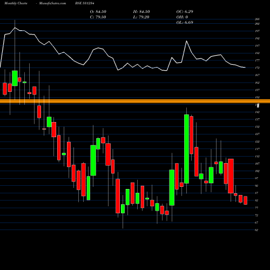Click the 142 price axis label
Viewport: 270px width, 270px height.
pyautogui.click(x=257, y=112)
